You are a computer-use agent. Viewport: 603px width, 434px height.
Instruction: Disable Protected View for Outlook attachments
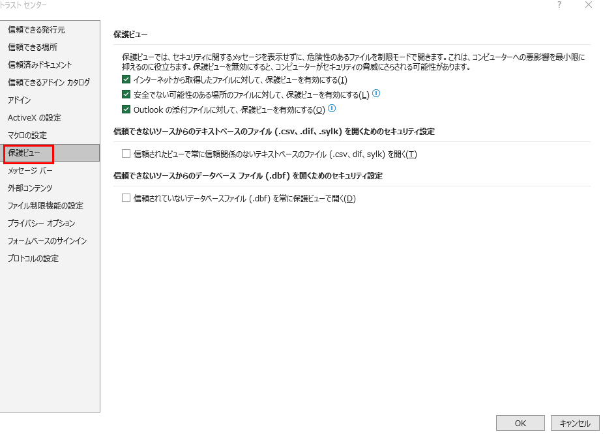point(126,109)
